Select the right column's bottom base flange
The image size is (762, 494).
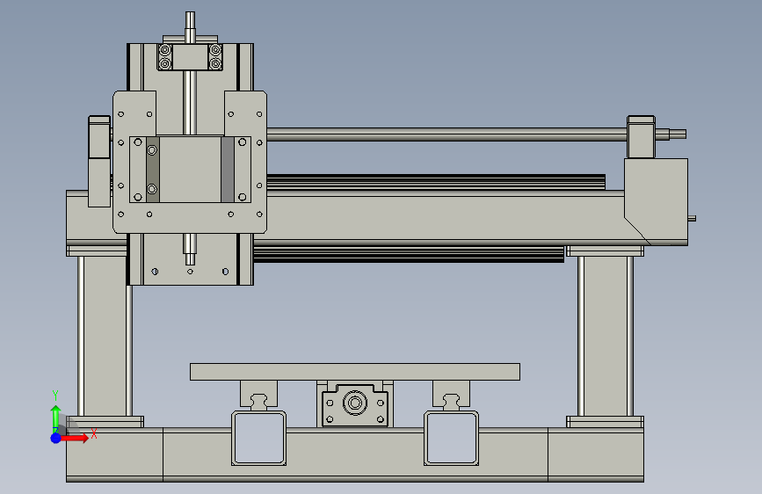[x=605, y=422]
